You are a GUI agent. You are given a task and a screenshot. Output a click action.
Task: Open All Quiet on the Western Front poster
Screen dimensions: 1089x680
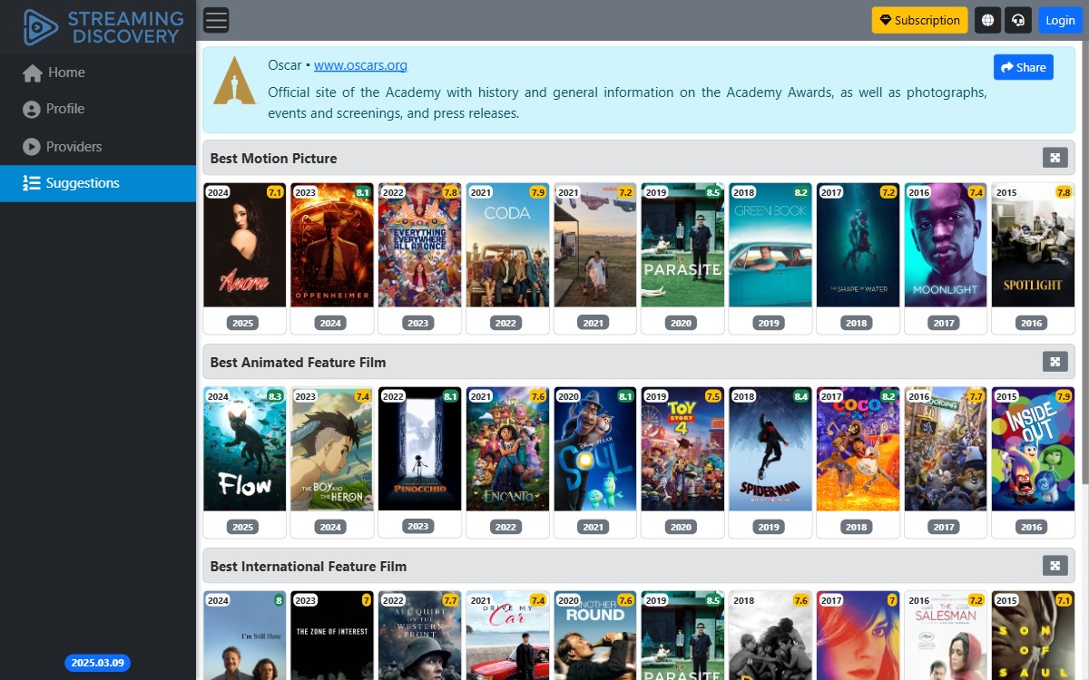[x=418, y=636]
